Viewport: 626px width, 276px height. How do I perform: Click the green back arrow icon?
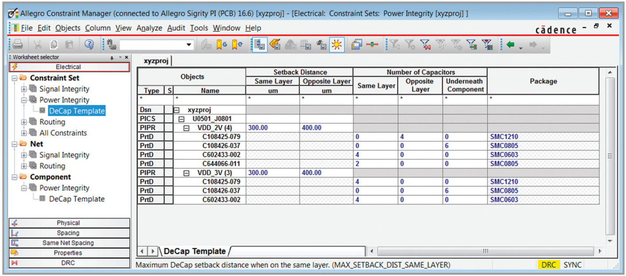pyautogui.click(x=510, y=45)
